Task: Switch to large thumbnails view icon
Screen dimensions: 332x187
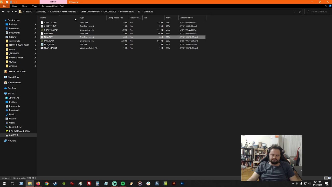Action: [x=329, y=178]
